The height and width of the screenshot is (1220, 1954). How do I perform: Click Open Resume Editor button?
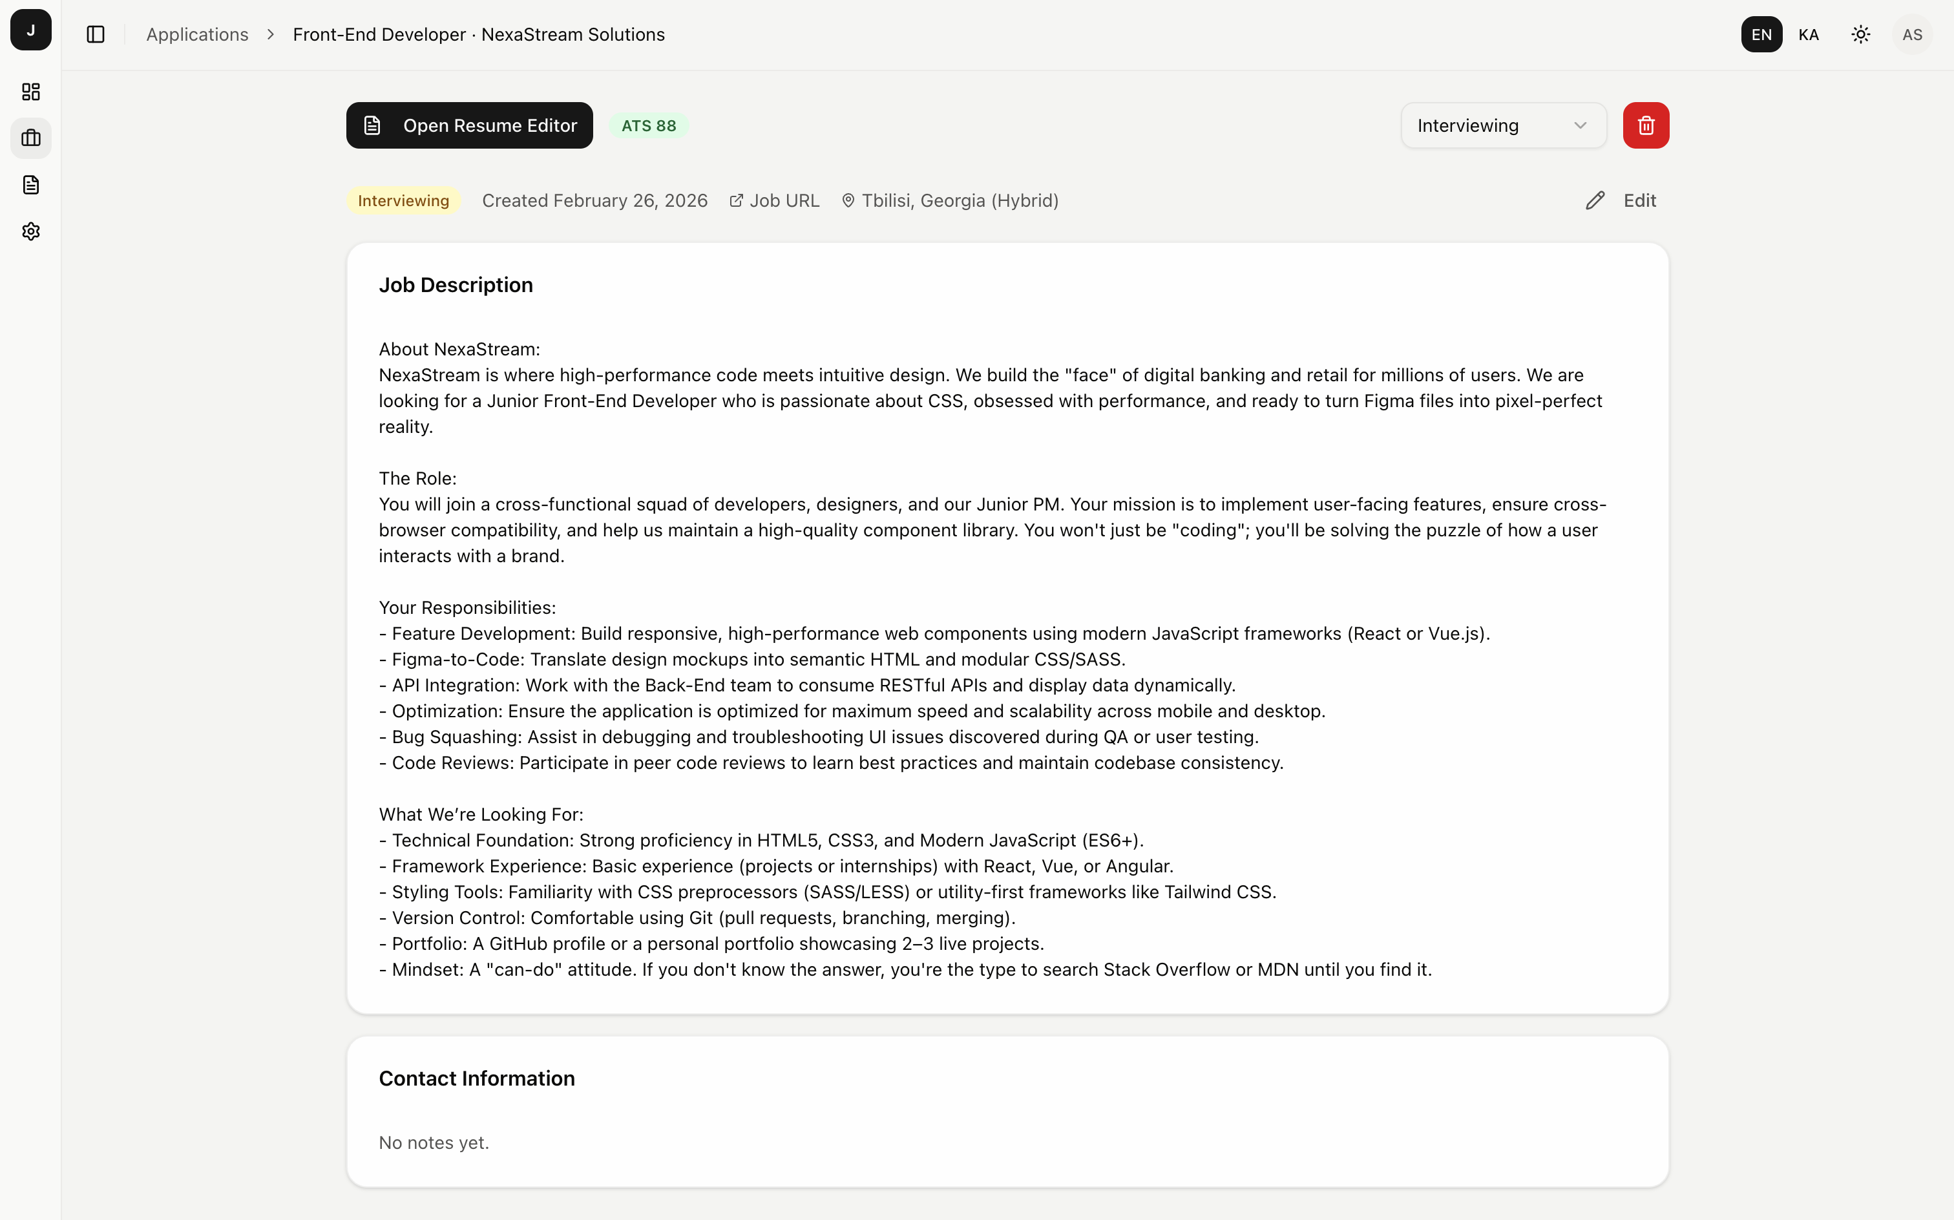470,126
